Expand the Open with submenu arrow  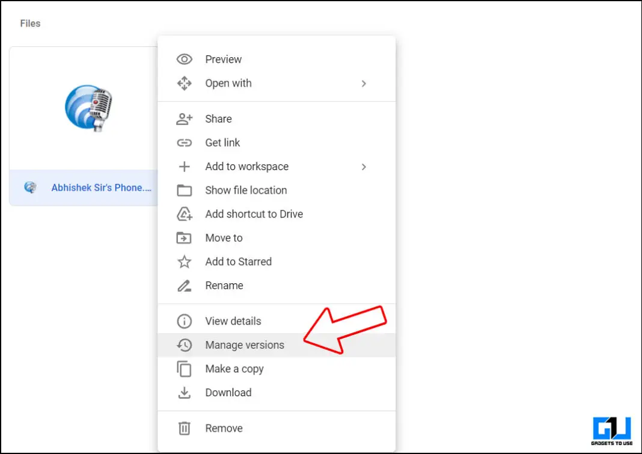point(364,84)
